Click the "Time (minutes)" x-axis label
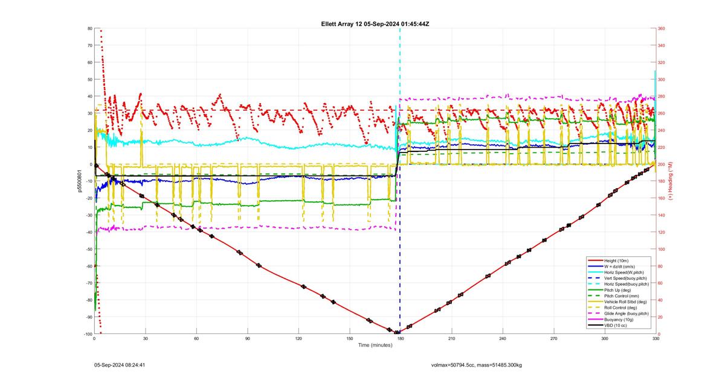The width and height of the screenshot is (725, 375). 375,345
